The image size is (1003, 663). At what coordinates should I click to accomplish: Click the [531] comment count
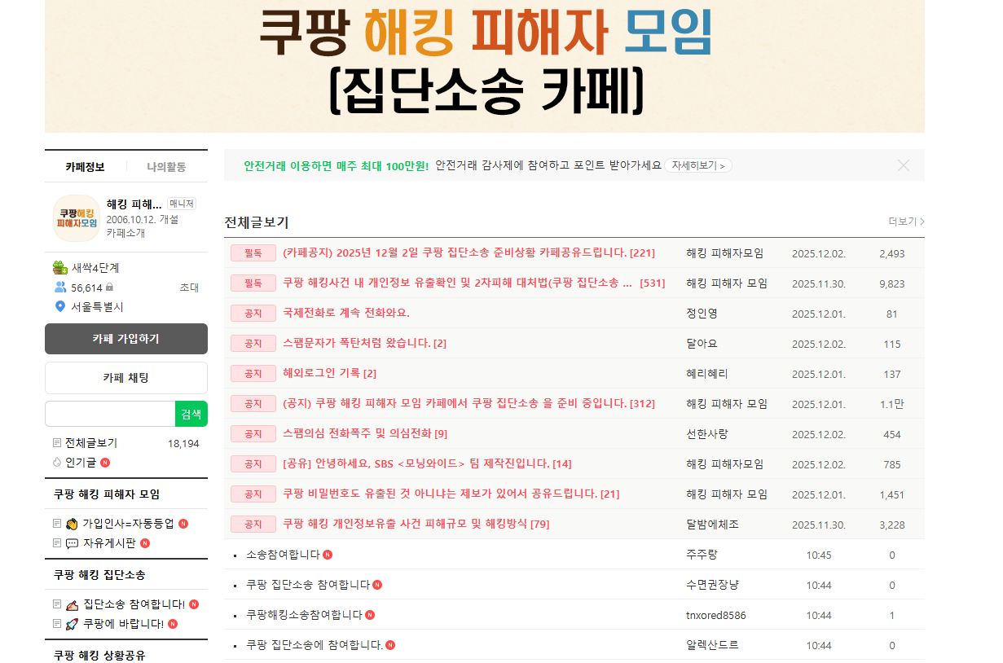tap(653, 283)
